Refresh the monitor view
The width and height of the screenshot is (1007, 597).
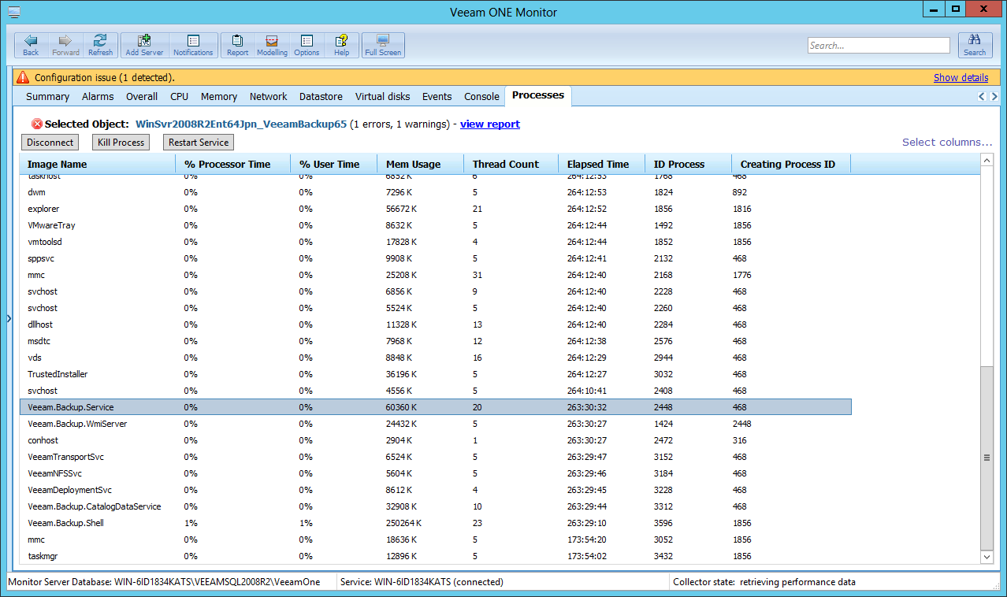pos(100,45)
